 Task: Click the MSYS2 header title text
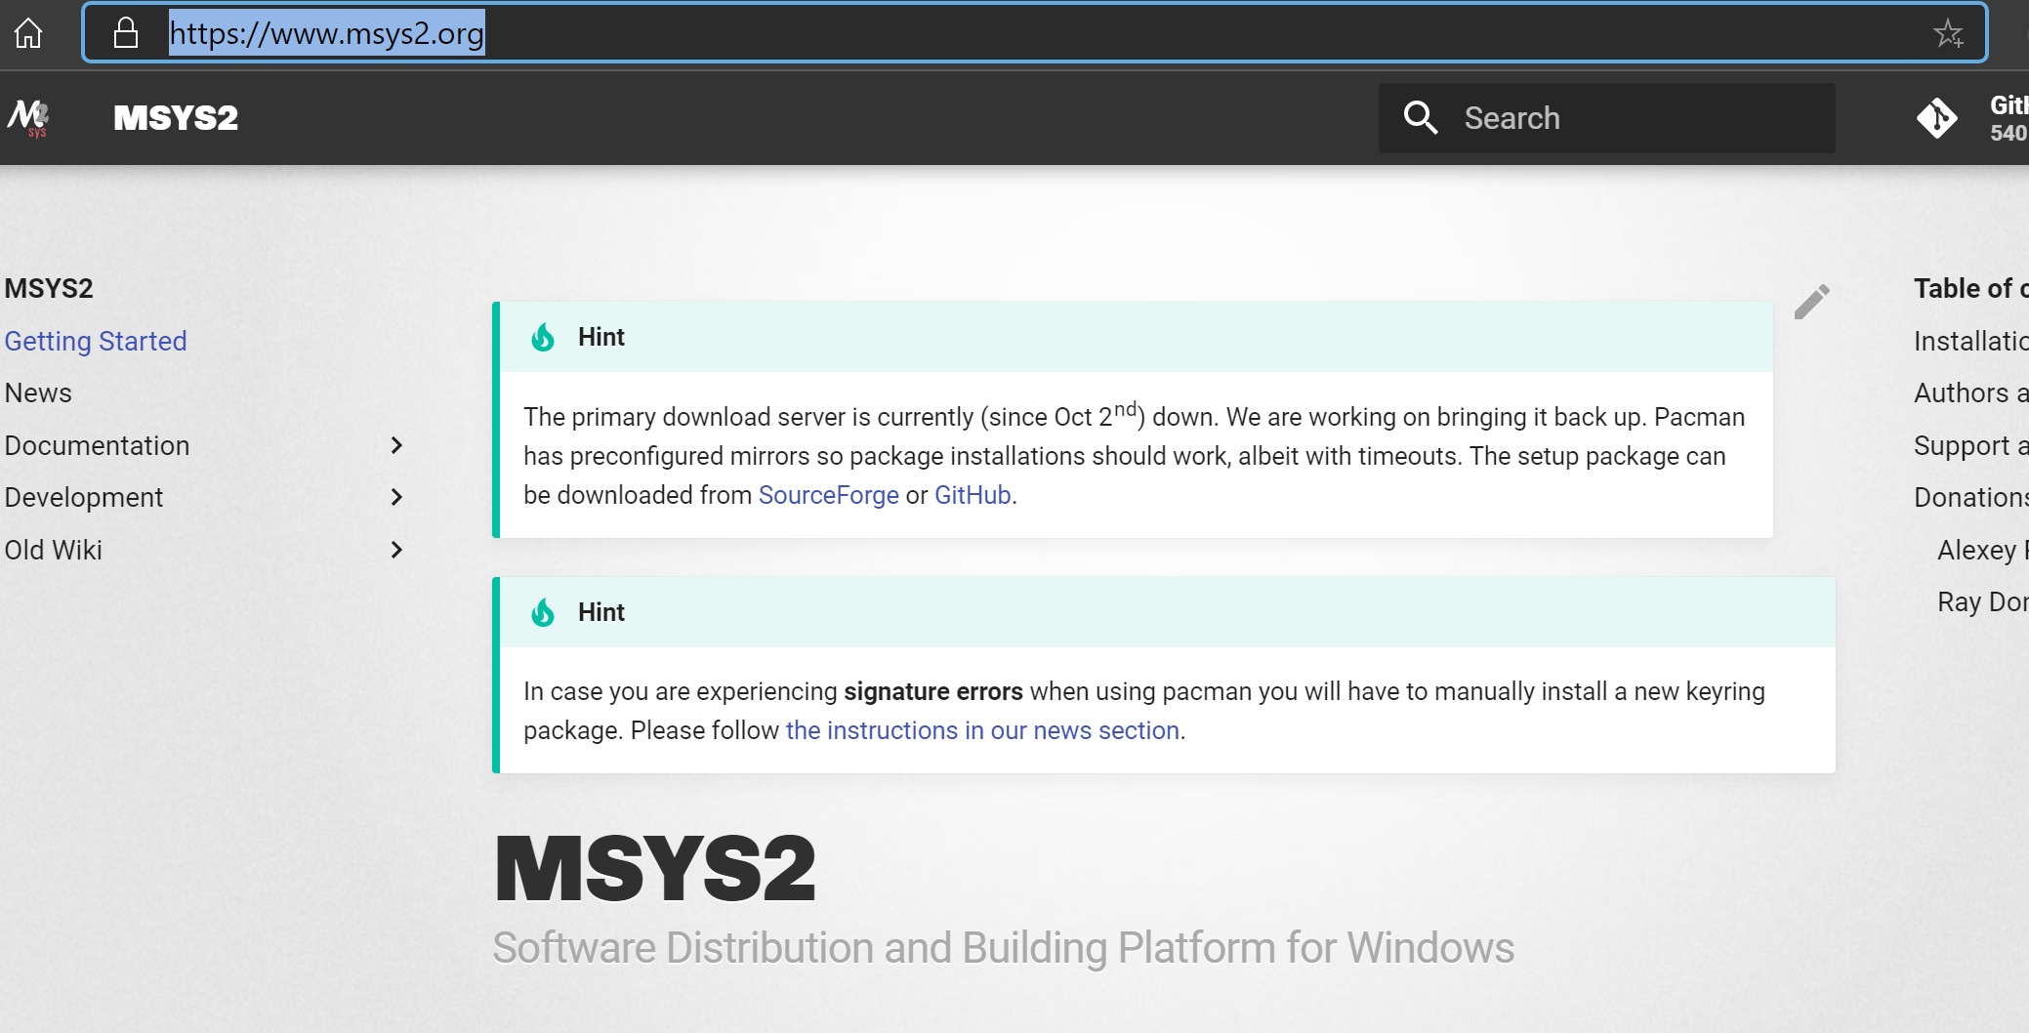tap(176, 118)
